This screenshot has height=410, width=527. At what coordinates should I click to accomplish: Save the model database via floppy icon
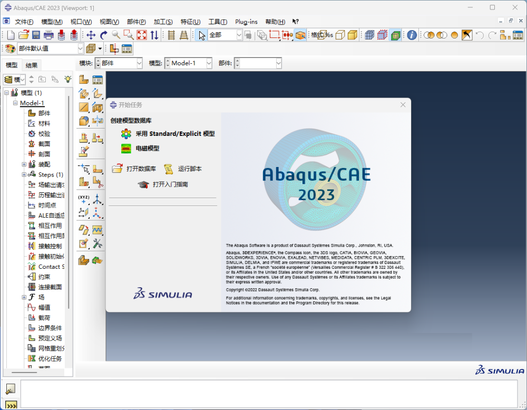point(36,35)
